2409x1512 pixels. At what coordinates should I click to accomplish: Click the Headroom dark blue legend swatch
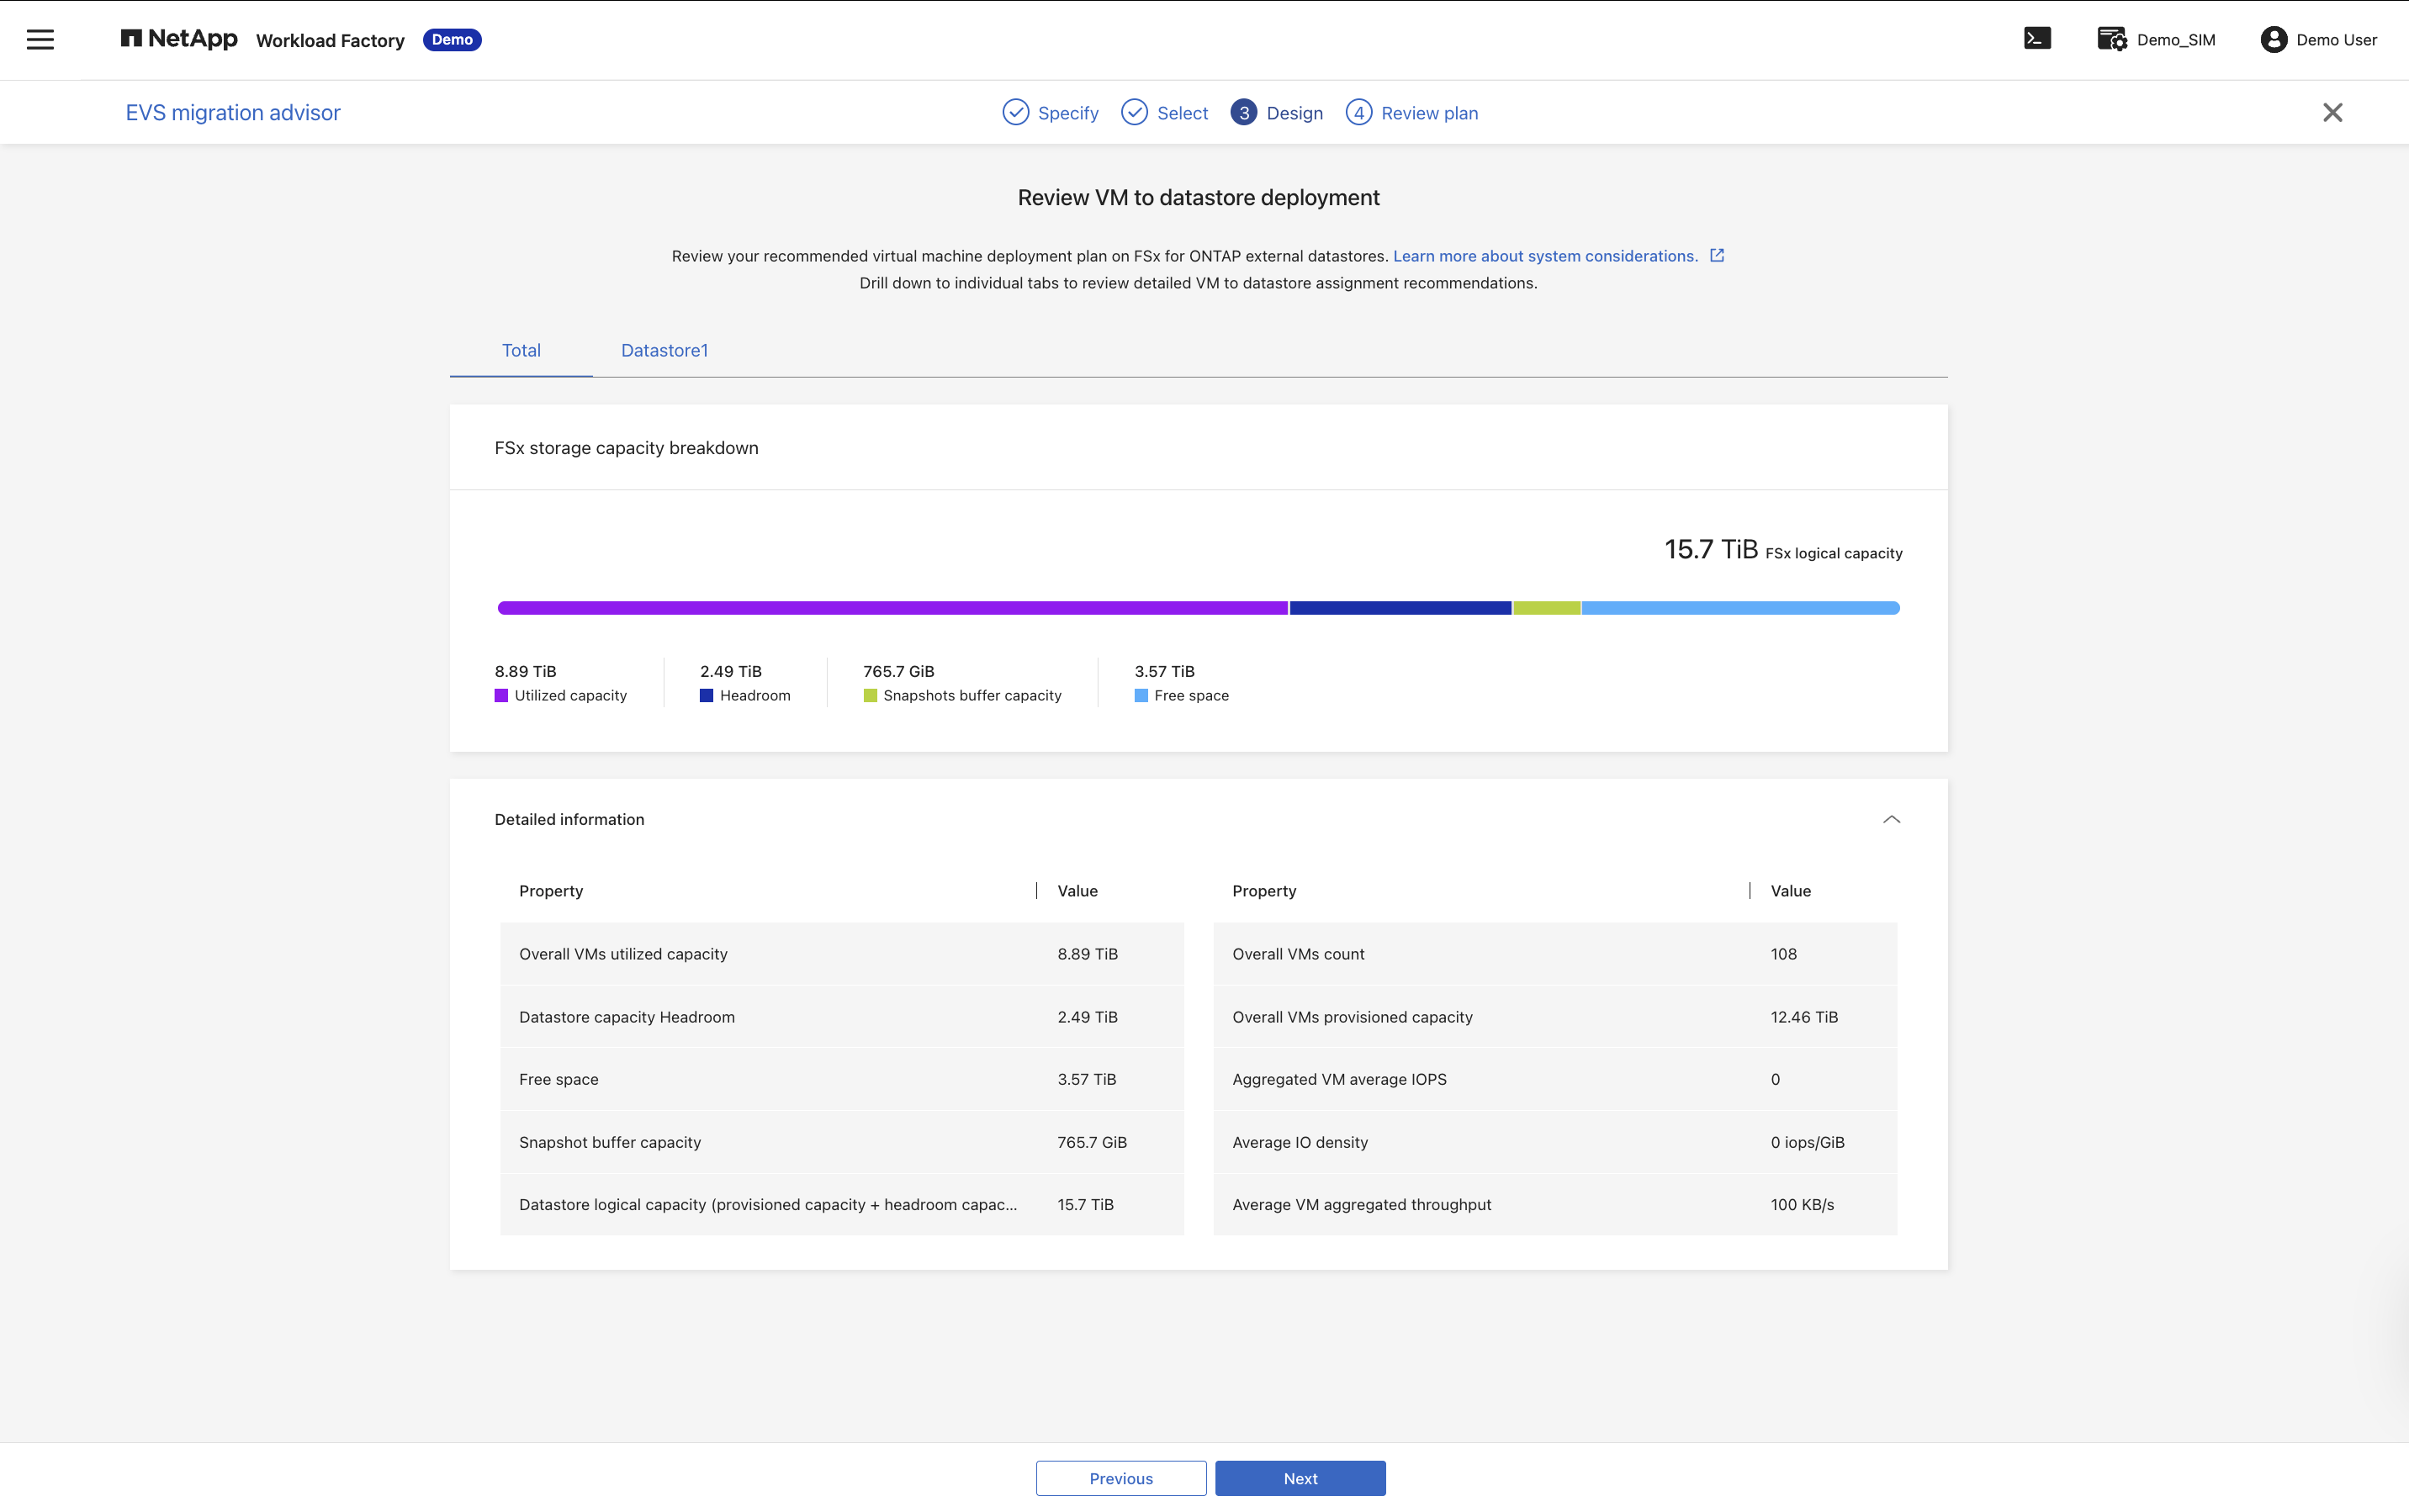[x=706, y=696]
